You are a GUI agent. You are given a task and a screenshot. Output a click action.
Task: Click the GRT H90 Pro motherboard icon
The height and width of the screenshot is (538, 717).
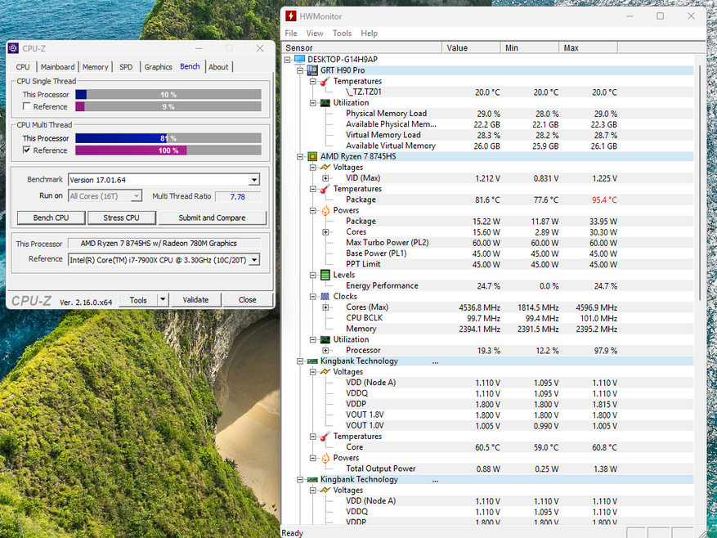312,70
